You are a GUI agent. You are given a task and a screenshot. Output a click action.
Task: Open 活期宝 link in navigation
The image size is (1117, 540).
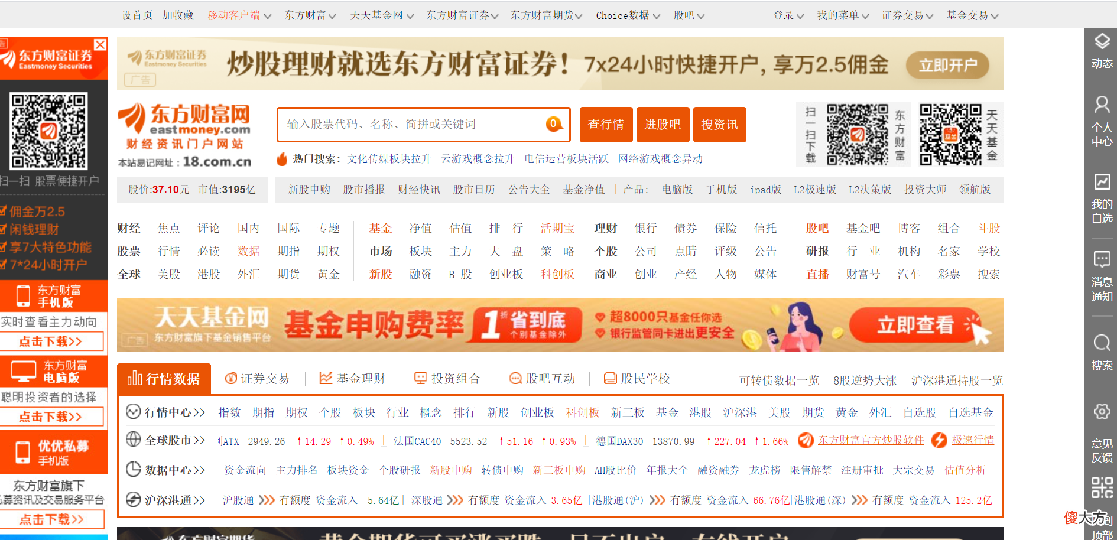point(557,228)
